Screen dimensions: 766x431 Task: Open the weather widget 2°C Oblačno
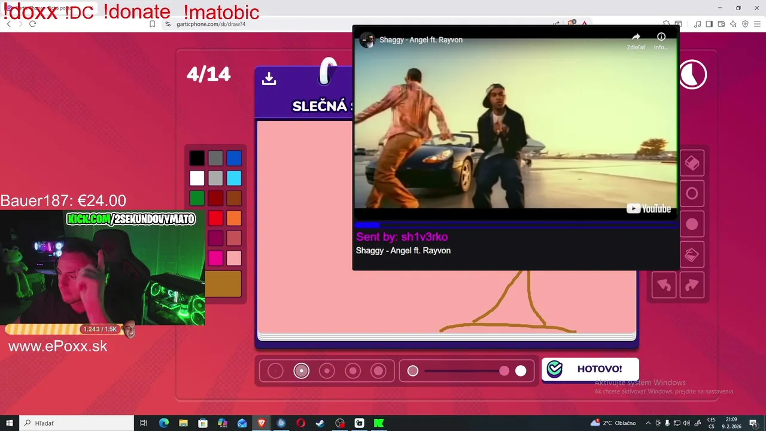pos(613,423)
